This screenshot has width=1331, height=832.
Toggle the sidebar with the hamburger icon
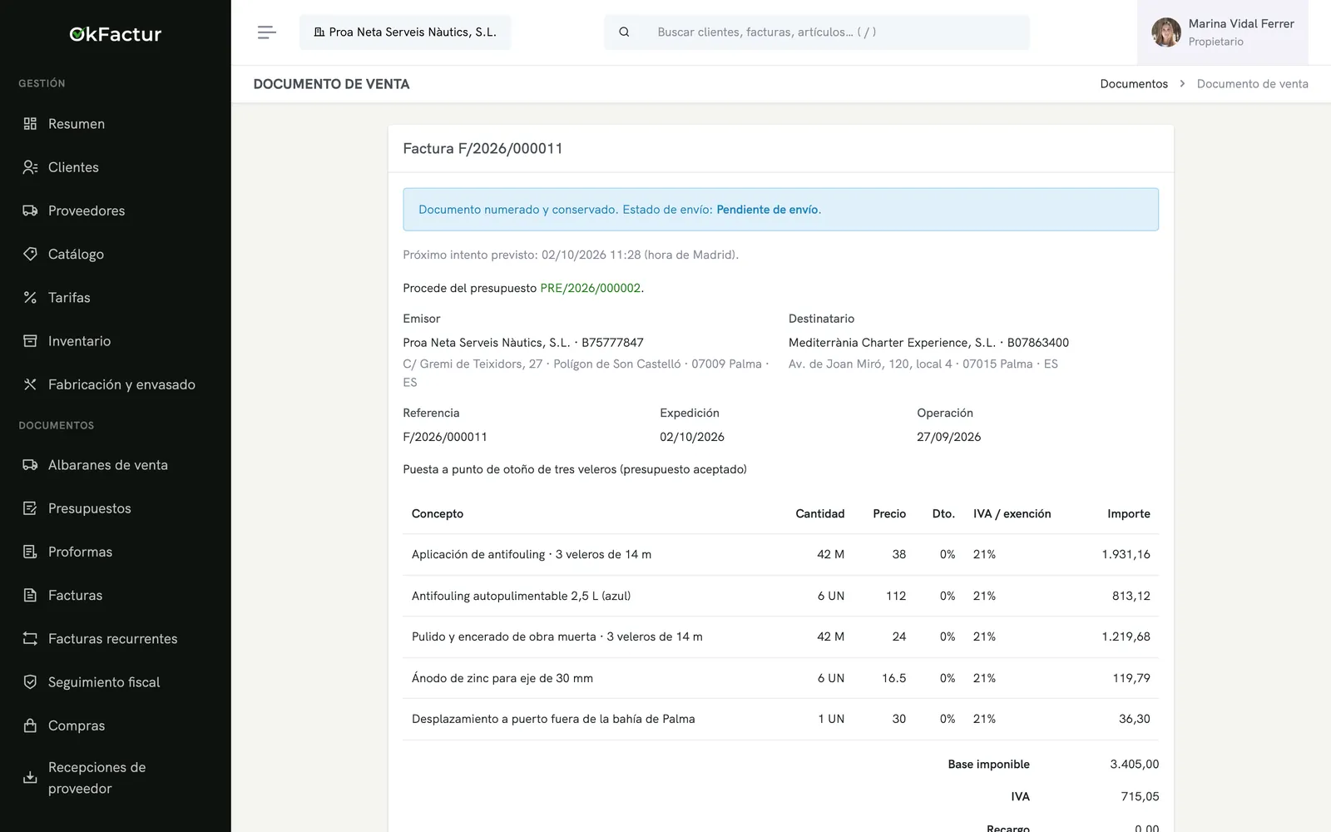click(266, 32)
